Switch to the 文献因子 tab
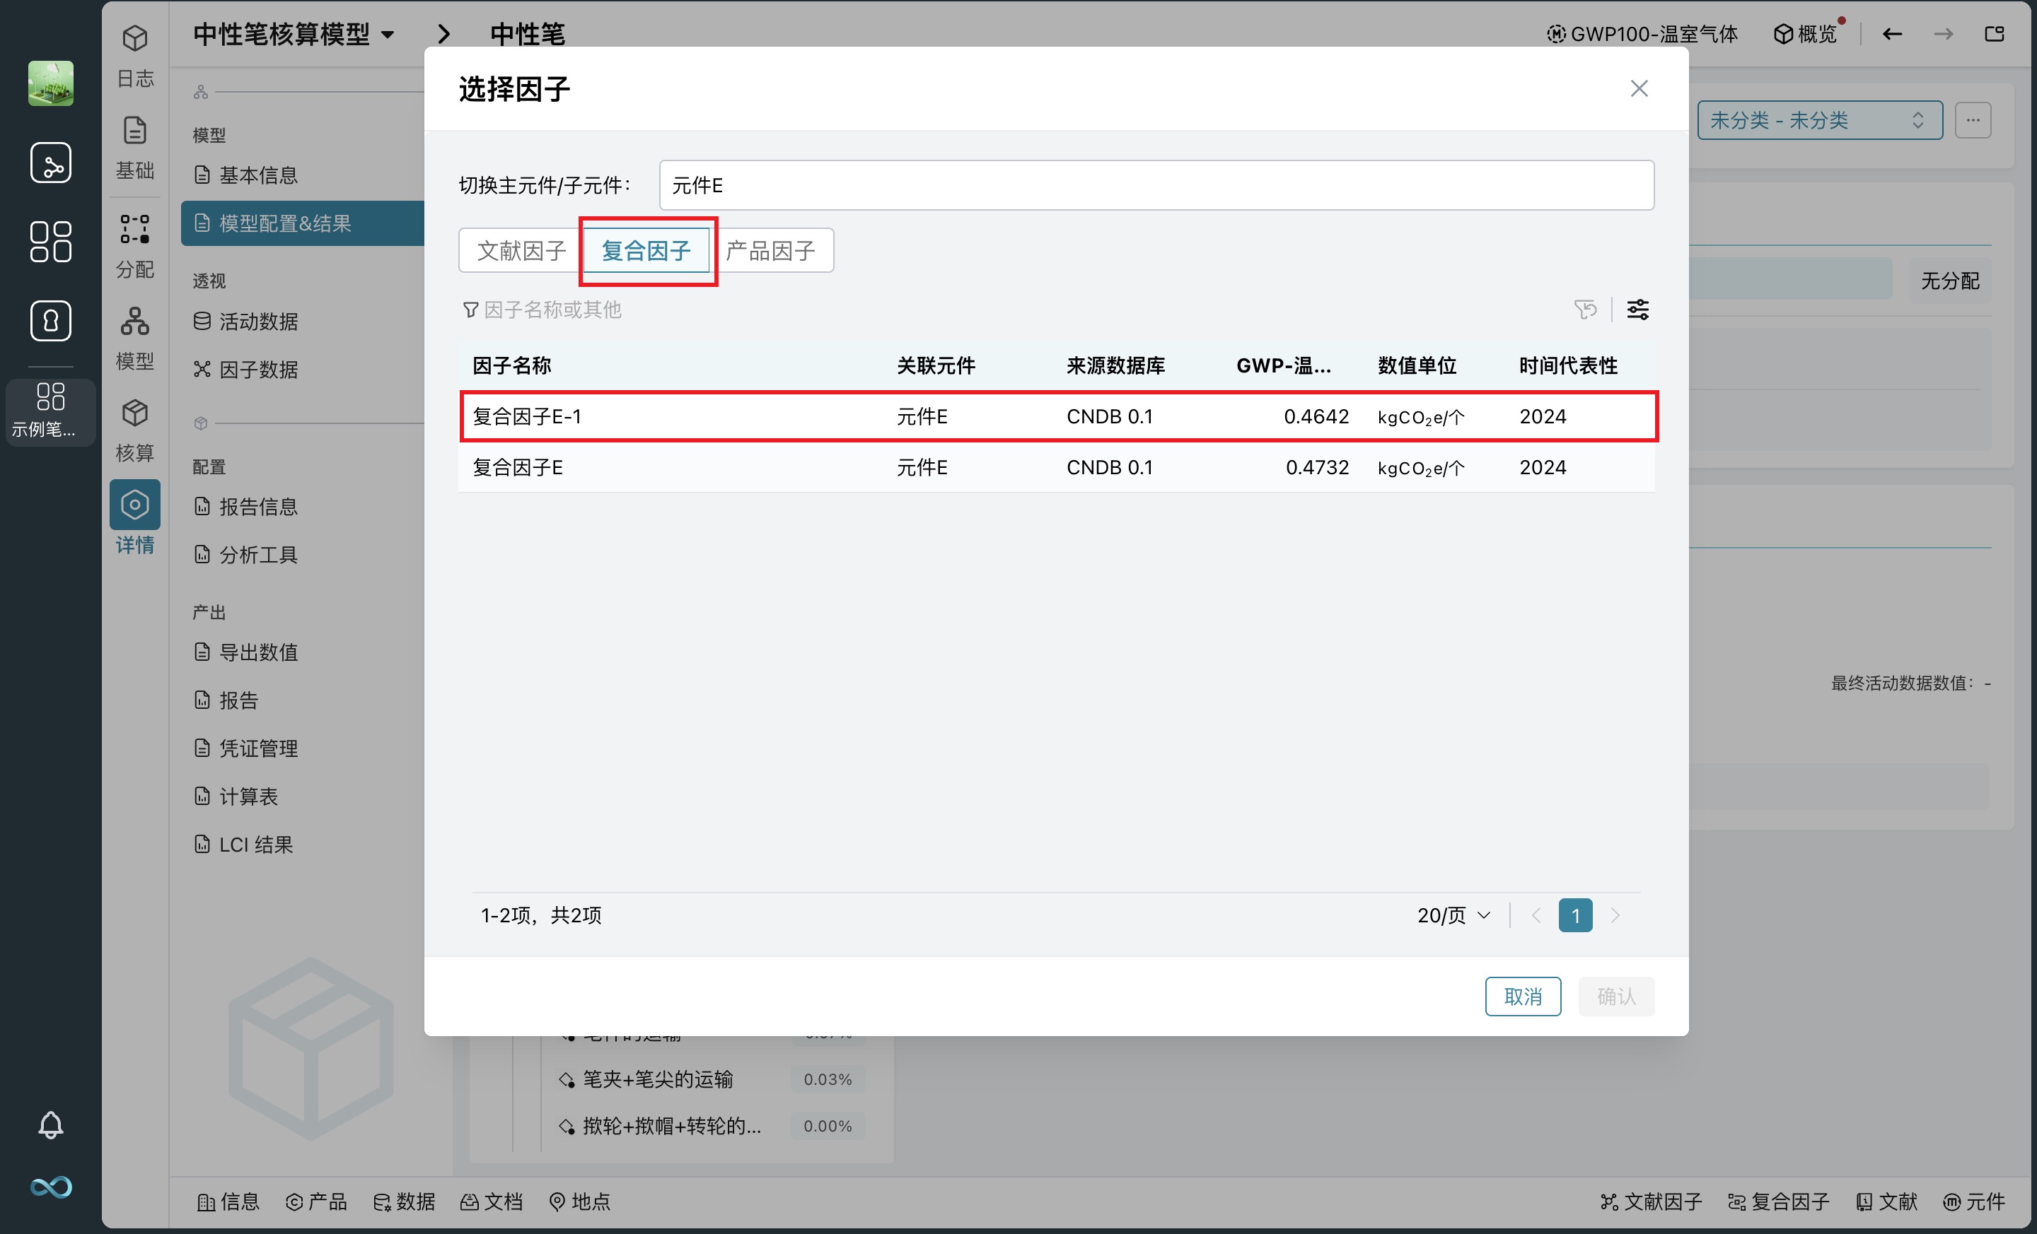The image size is (2037, 1234). click(x=521, y=250)
